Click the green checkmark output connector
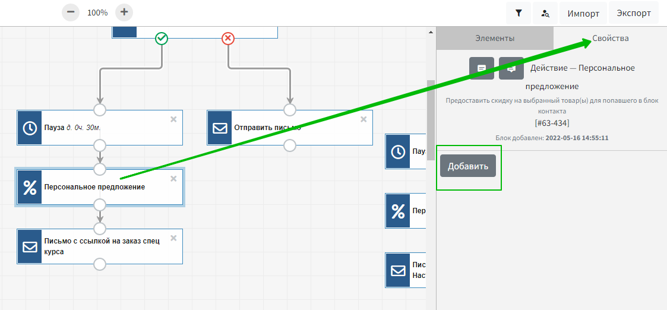The image size is (667, 310). pos(162,39)
